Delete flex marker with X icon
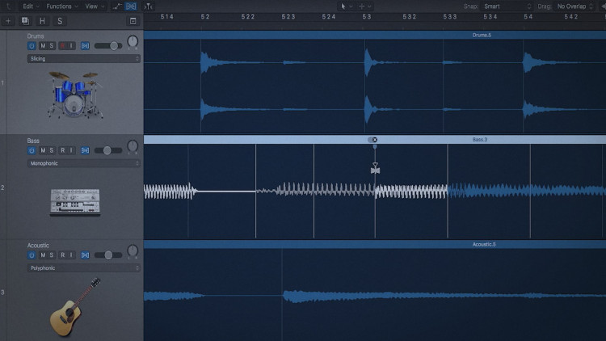This screenshot has width=606, height=341. [373, 140]
